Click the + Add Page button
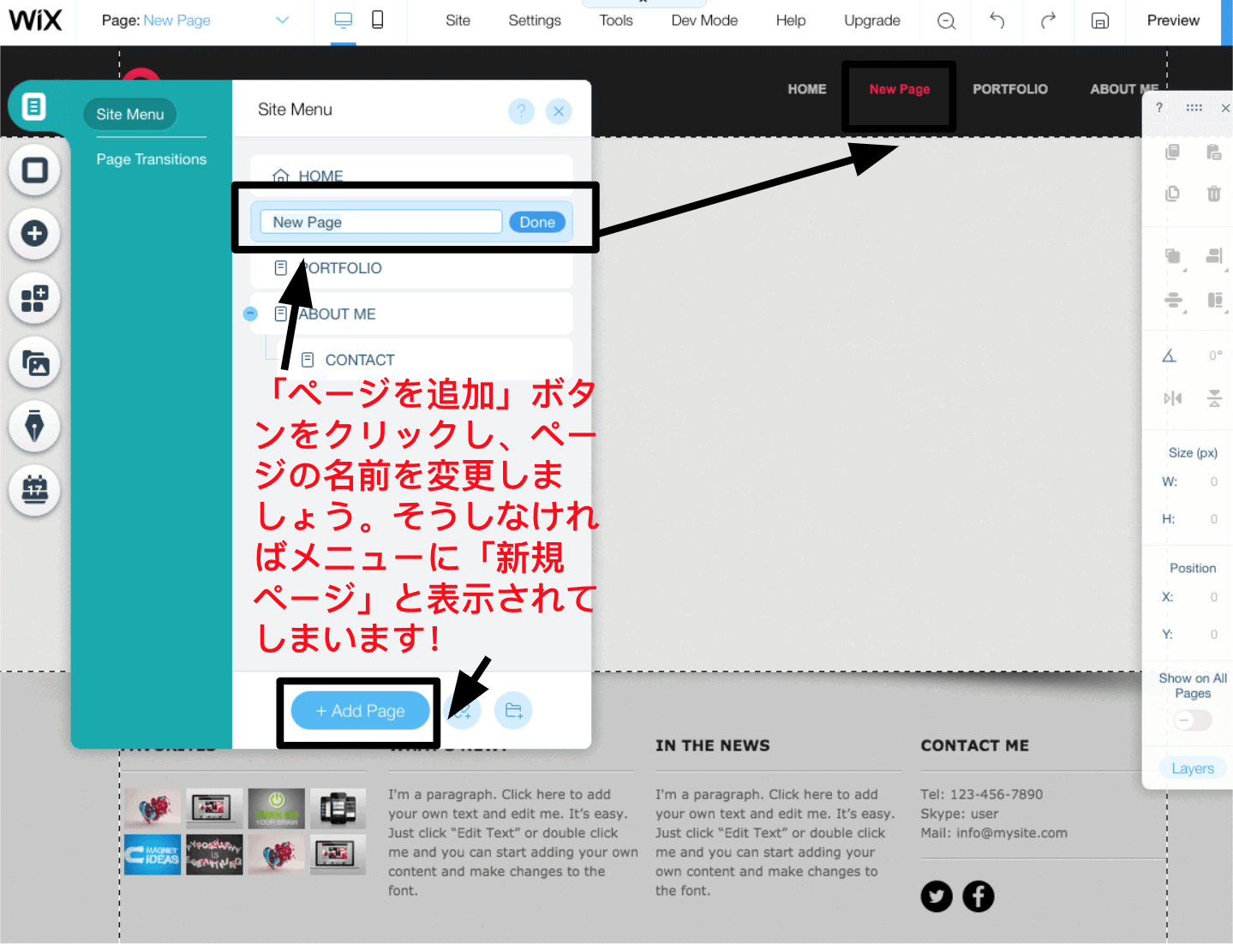 tap(361, 711)
